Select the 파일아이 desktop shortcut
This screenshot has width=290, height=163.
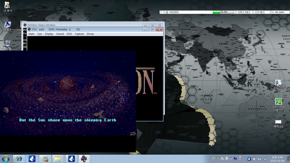pos(278,83)
